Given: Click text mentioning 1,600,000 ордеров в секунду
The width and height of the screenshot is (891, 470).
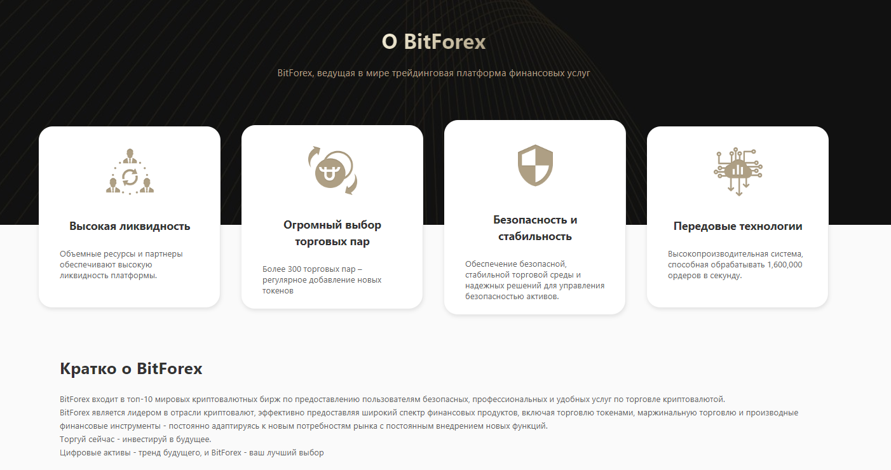Looking at the screenshot, I should [x=735, y=264].
